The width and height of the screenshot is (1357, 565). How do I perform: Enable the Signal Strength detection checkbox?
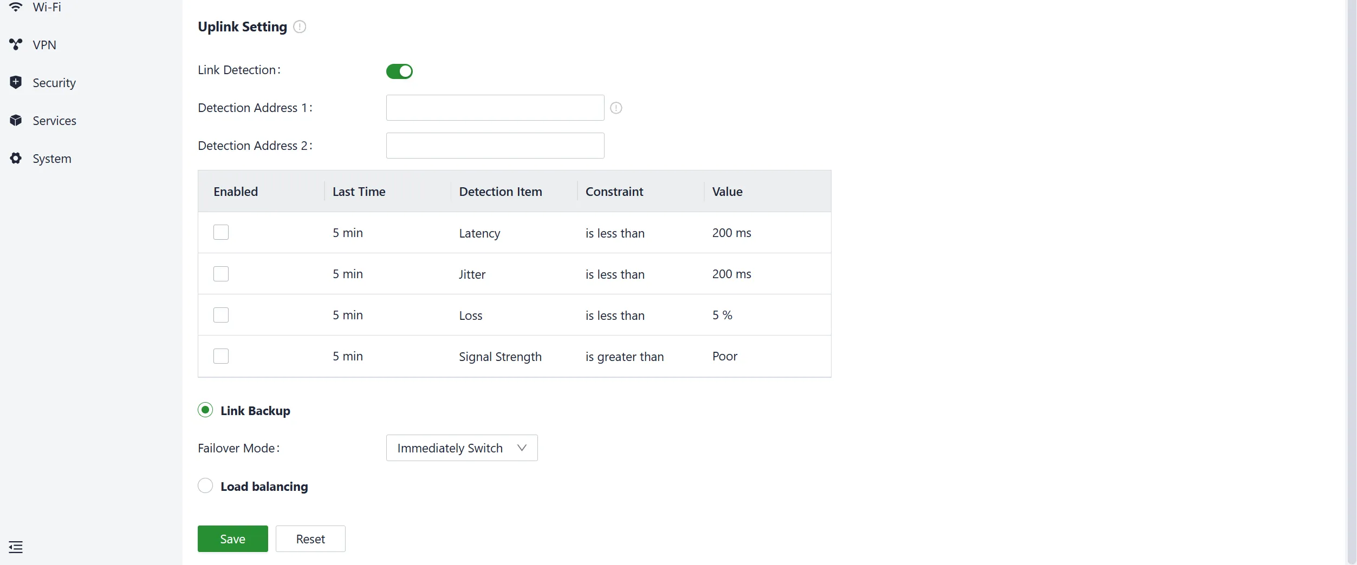coord(221,356)
